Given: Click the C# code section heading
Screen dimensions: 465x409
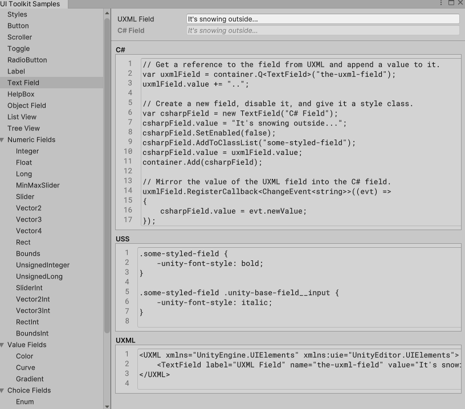Looking at the screenshot, I should [120, 50].
